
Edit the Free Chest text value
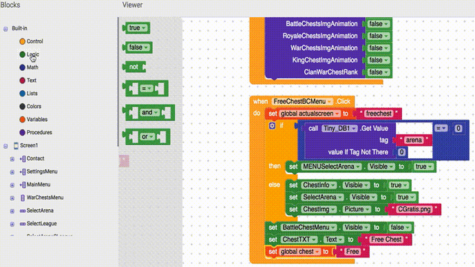(x=386, y=239)
